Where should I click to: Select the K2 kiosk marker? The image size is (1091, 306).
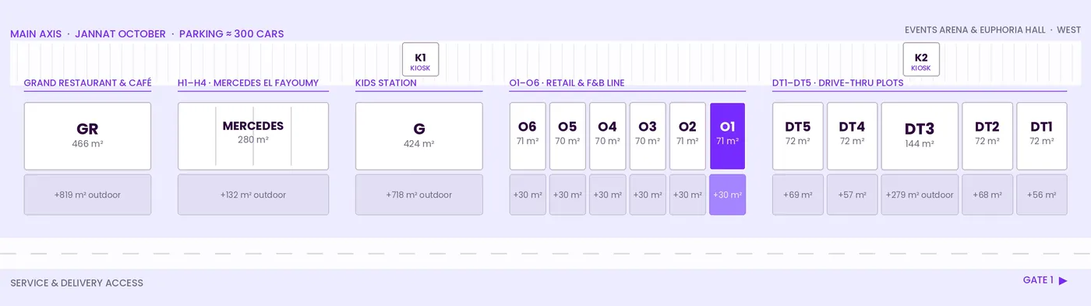click(x=921, y=60)
